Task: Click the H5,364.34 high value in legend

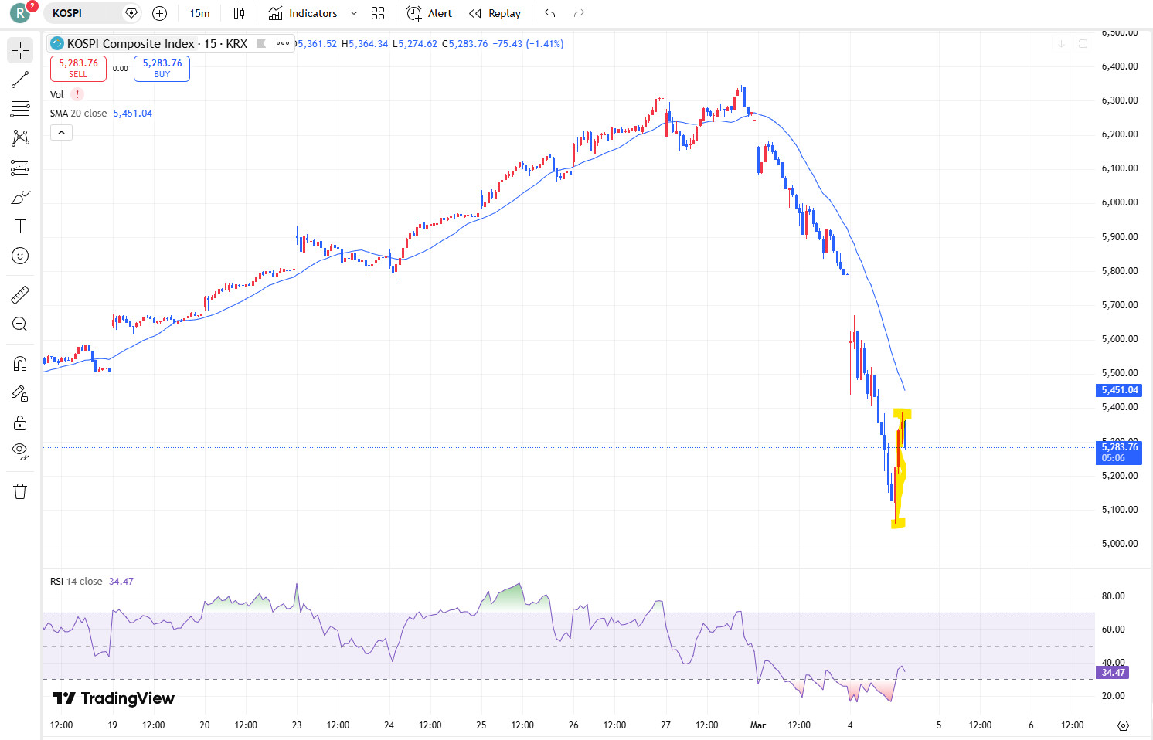Action: 365,44
